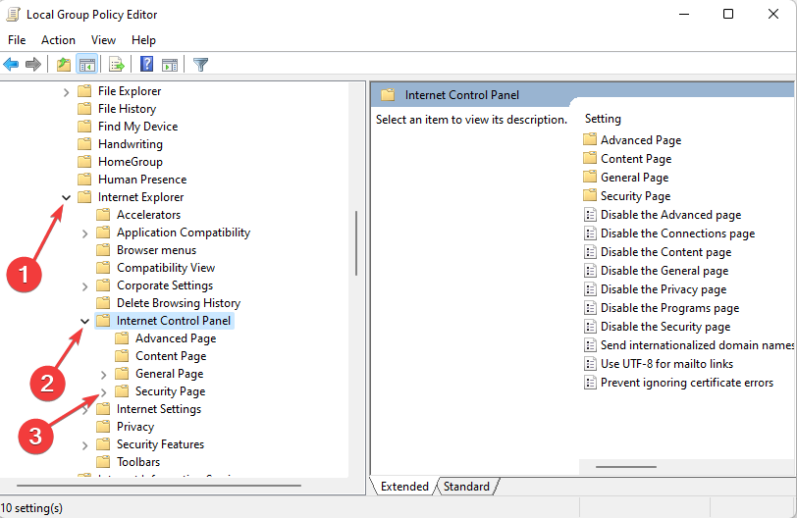Select Find My Device in the tree
This screenshot has height=518, width=797.
137,127
